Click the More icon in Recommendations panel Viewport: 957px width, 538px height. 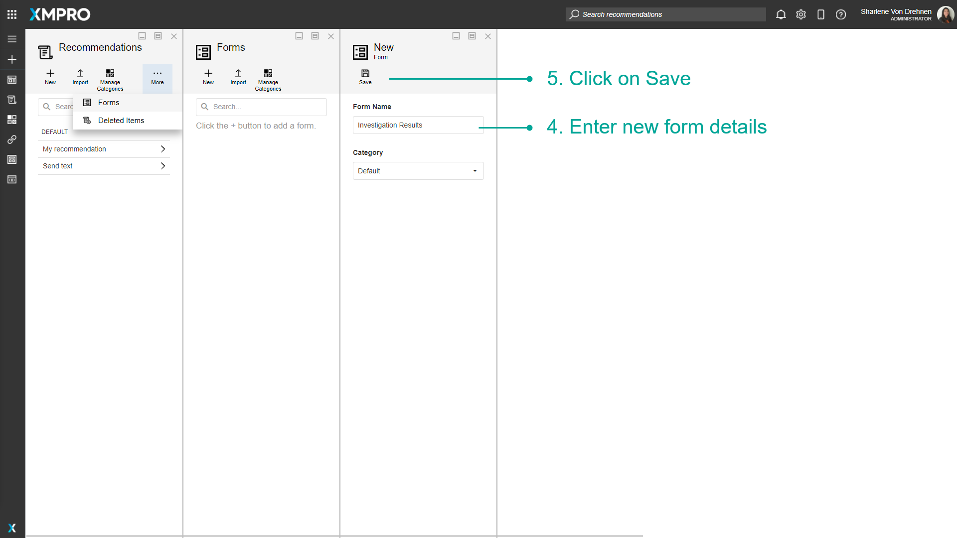click(x=158, y=77)
